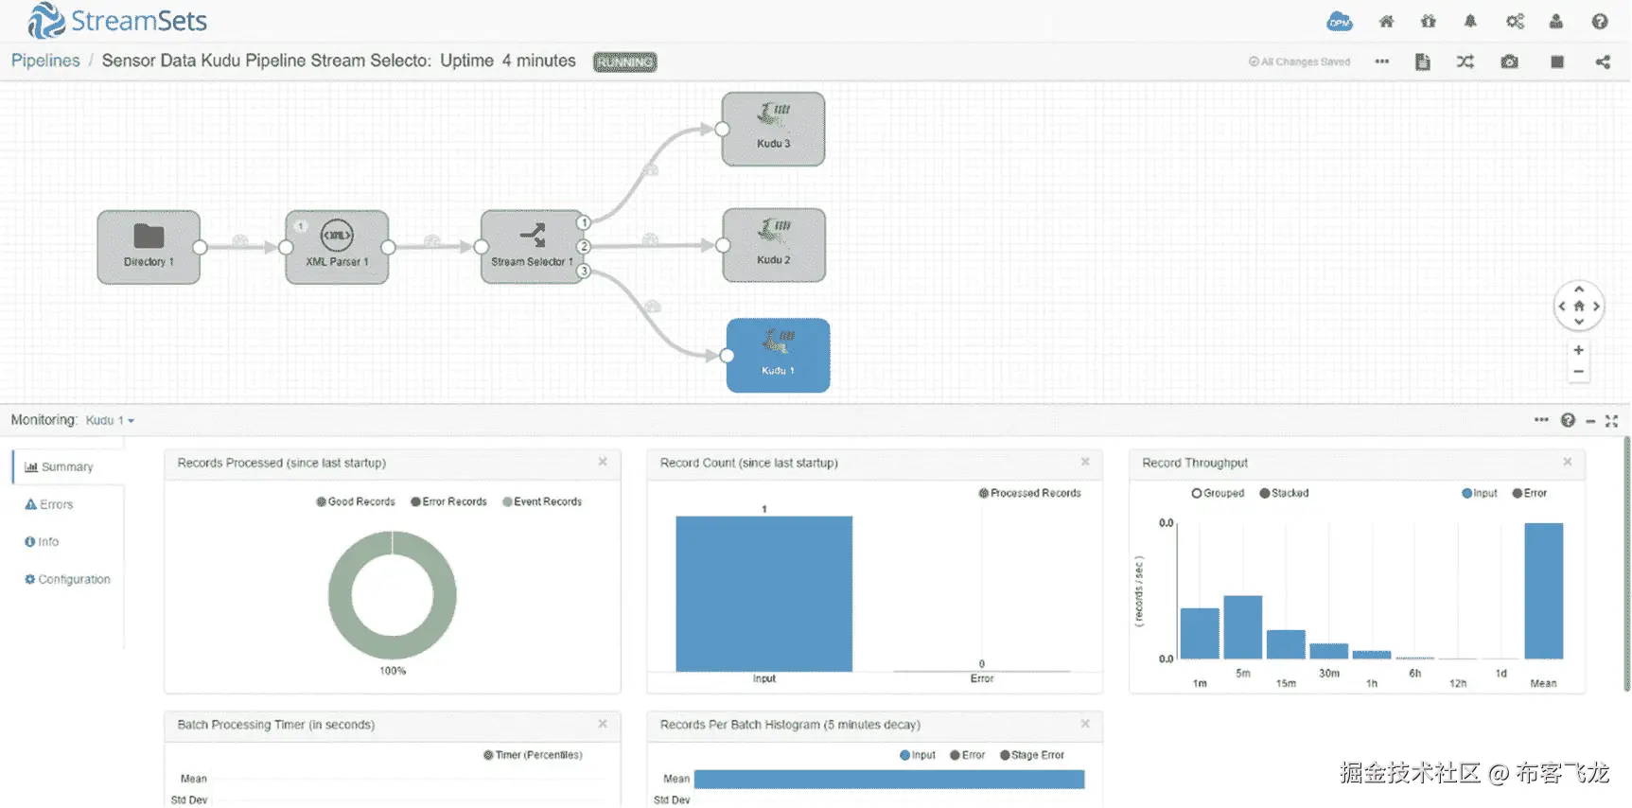The image size is (1632, 808).
Task: Toggle Error series in Record Throughput legend
Action: click(1529, 493)
